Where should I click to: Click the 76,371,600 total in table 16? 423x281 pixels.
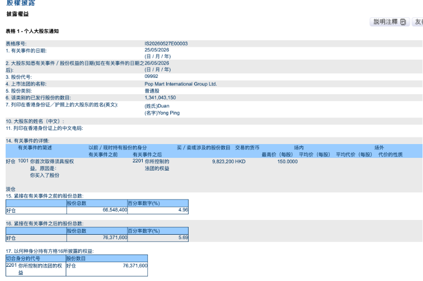97,238
